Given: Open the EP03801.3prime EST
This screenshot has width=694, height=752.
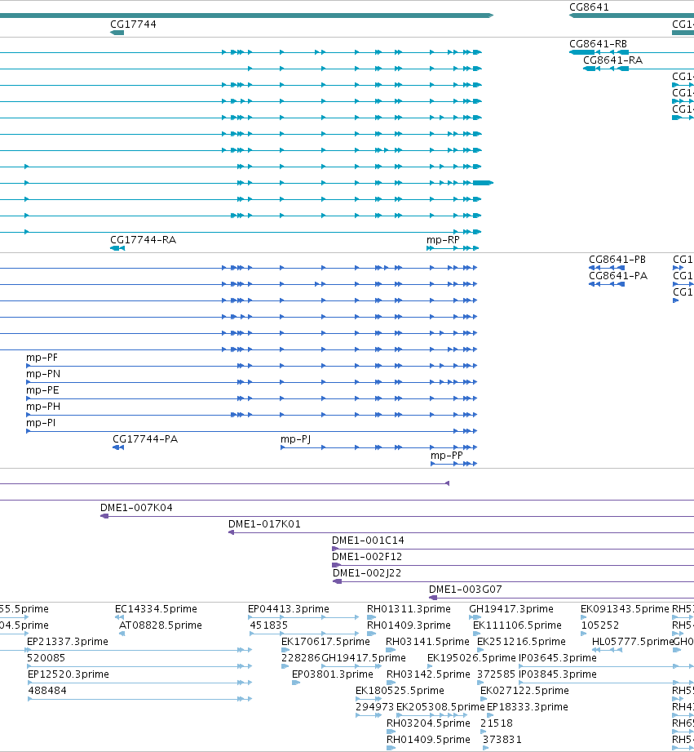Looking at the screenshot, I should (x=333, y=674).
